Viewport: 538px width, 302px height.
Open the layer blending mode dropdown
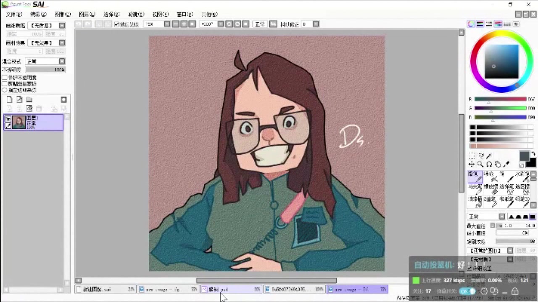coord(45,61)
